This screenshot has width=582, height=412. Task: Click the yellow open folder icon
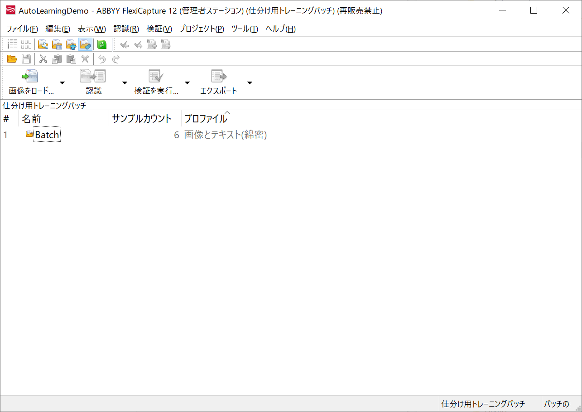pos(12,59)
